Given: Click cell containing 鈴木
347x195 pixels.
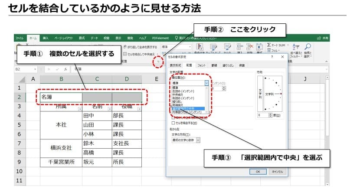Looking at the screenshot, I should coord(97,143).
